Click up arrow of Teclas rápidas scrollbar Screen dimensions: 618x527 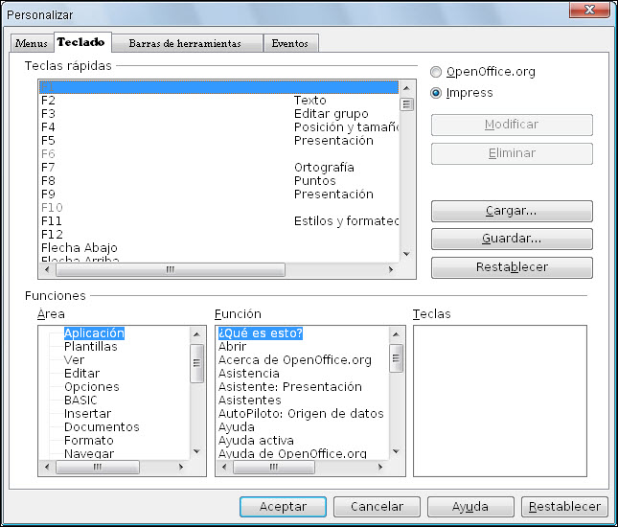[x=407, y=88]
